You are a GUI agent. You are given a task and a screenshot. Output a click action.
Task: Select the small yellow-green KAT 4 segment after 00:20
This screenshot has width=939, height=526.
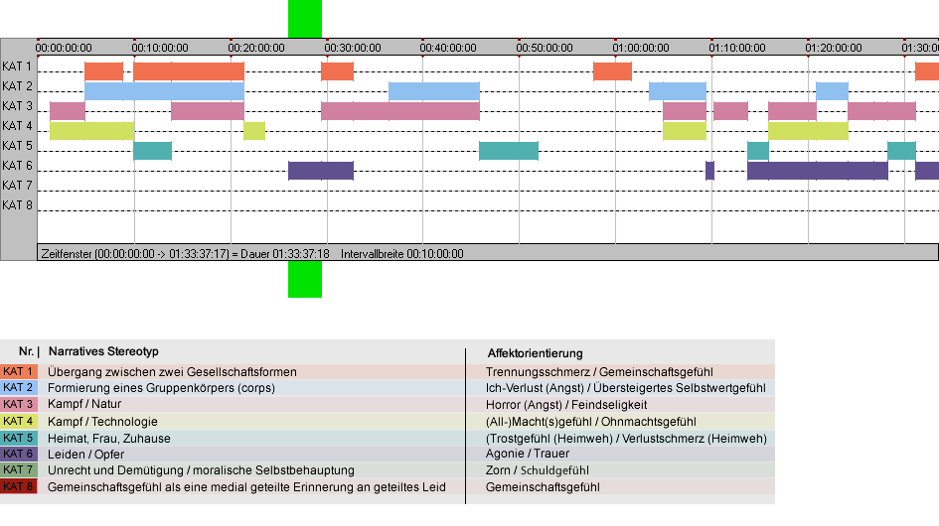pos(254,130)
